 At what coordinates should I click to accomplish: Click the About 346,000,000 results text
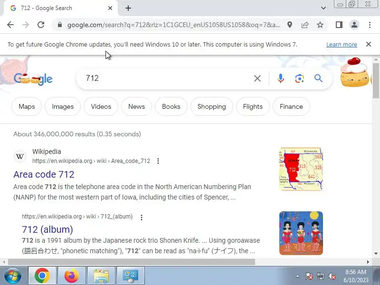coord(77,134)
